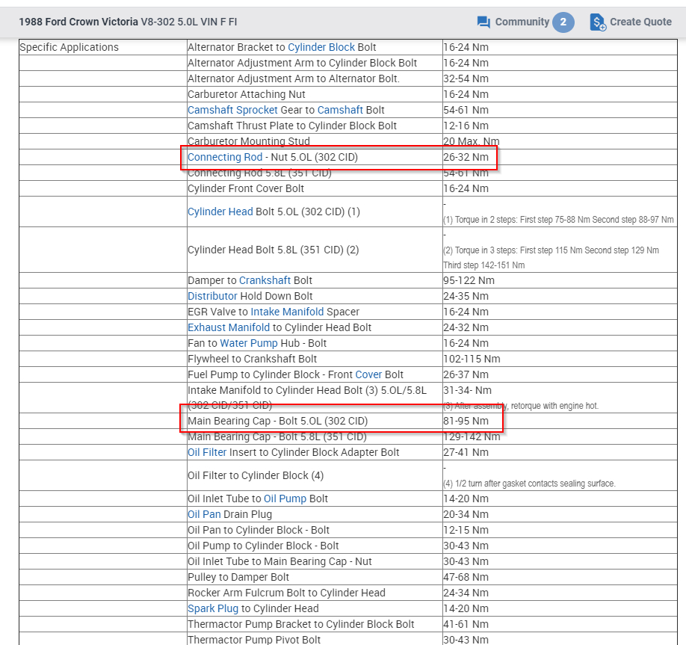The width and height of the screenshot is (686, 645).
Task: Open the Intake Manifold link in EGR Valve row
Action: [x=287, y=312]
